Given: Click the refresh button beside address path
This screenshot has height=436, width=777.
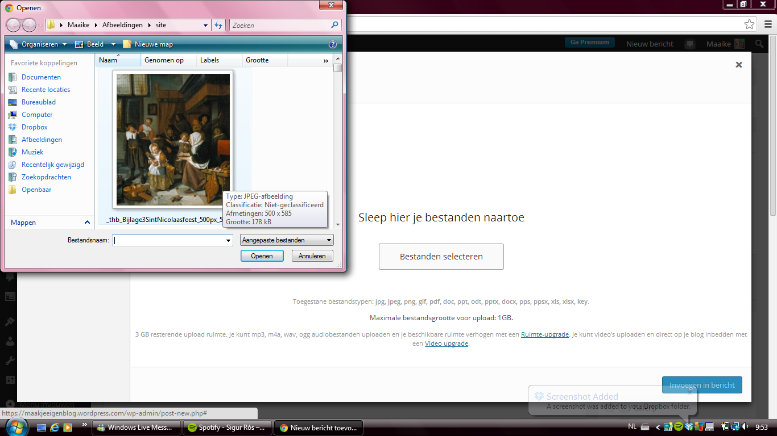Looking at the screenshot, I should [218, 25].
